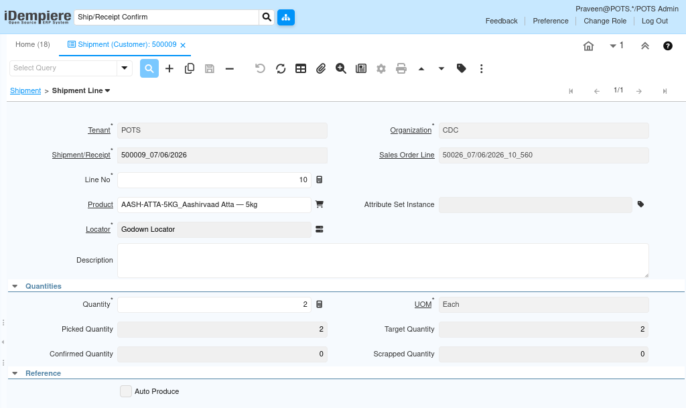Collapse header with double chevron icon
This screenshot has height=408, width=686.
pyautogui.click(x=645, y=46)
